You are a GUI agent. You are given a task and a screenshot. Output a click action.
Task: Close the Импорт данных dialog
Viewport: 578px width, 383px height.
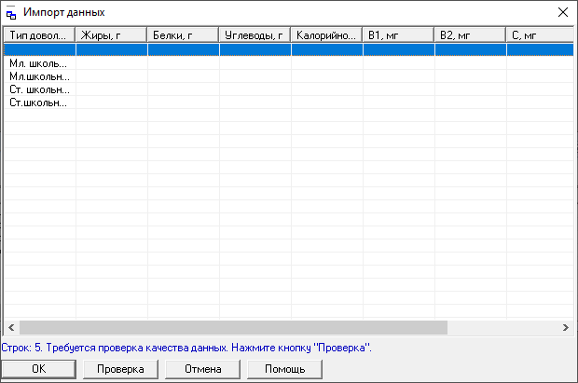coord(561,13)
